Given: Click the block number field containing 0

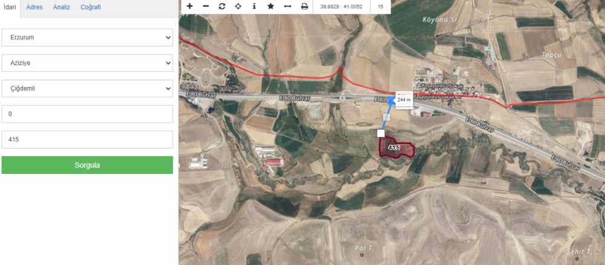Looking at the screenshot, I should click(87, 114).
